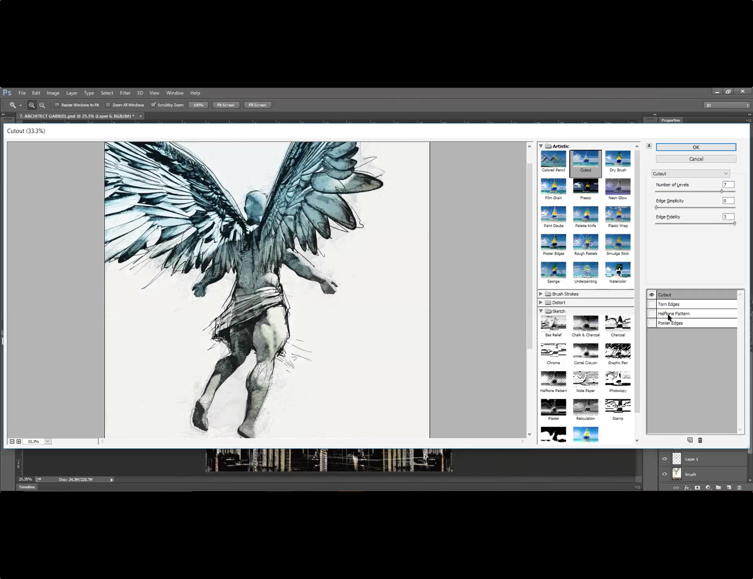Choose the Conté Crayon filter
Screen dimensions: 753x579
pos(586,354)
